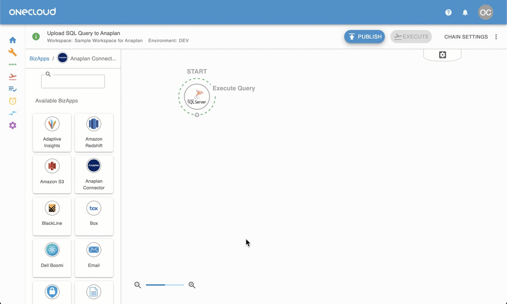Image resolution: width=507 pixels, height=304 pixels.
Task: Click the zoom out magnifier icon
Action: (138, 285)
